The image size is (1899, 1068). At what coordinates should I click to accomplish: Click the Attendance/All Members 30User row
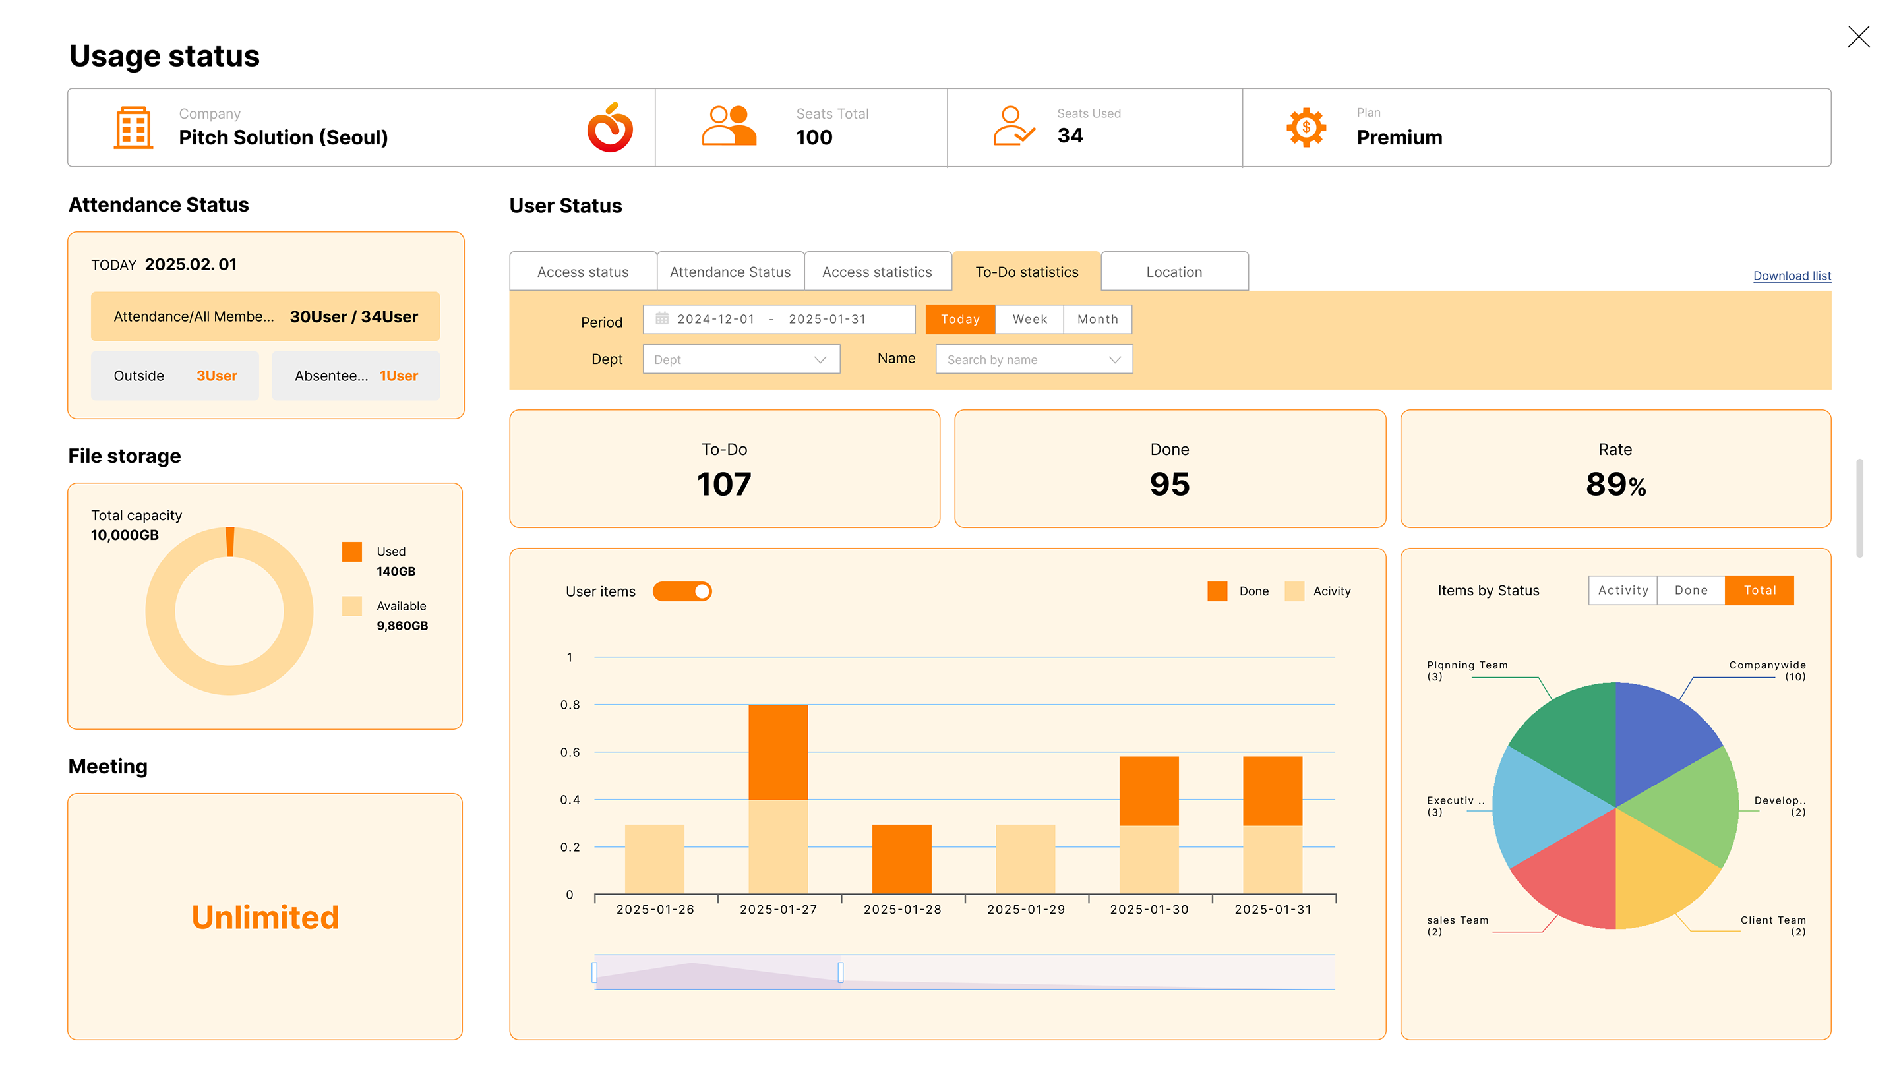pyautogui.click(x=265, y=317)
